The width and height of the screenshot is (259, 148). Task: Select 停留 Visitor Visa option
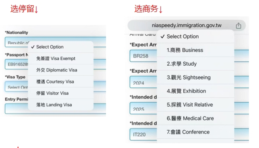tap(61, 93)
